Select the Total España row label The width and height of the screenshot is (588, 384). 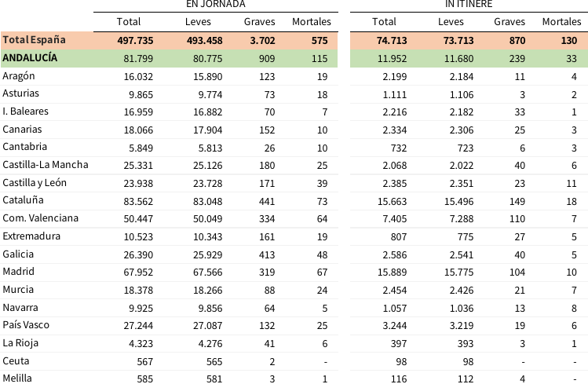tap(34, 40)
